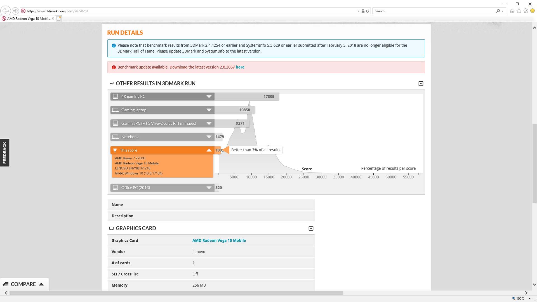
Task: Click the search magnifier icon
Action: (x=498, y=11)
